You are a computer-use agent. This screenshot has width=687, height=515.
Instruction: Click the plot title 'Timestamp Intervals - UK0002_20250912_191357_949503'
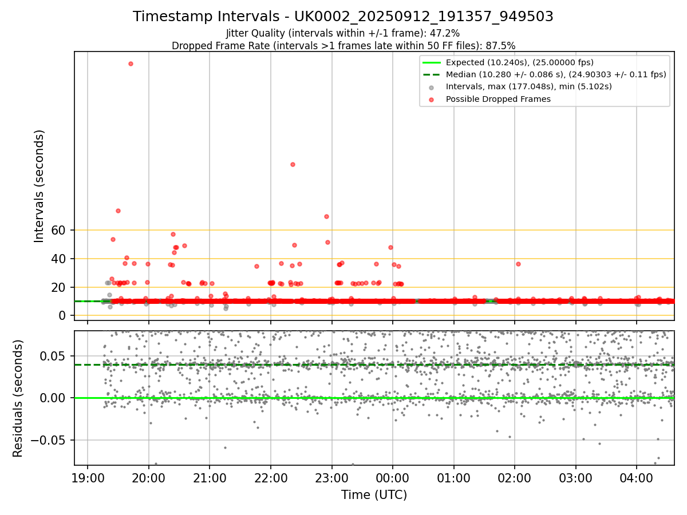[343, 17]
